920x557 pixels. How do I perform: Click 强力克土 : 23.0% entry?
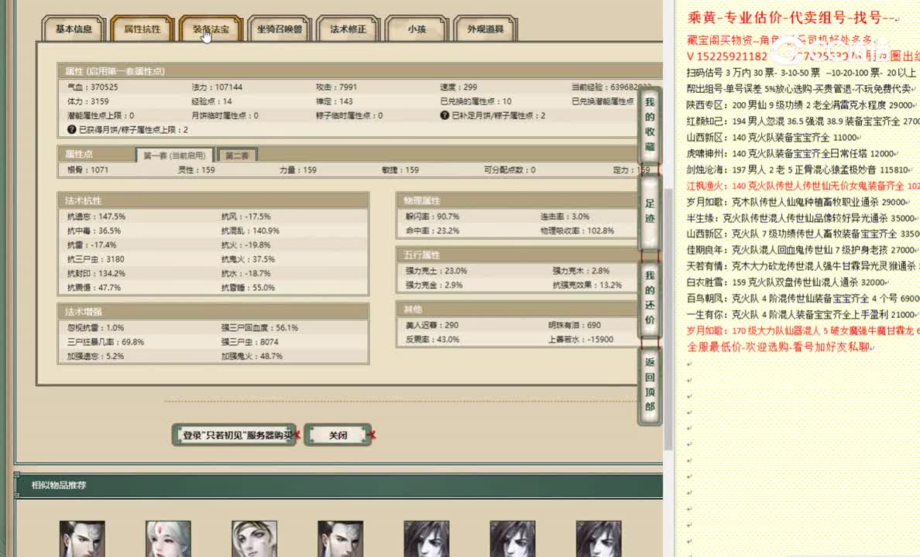tap(437, 271)
